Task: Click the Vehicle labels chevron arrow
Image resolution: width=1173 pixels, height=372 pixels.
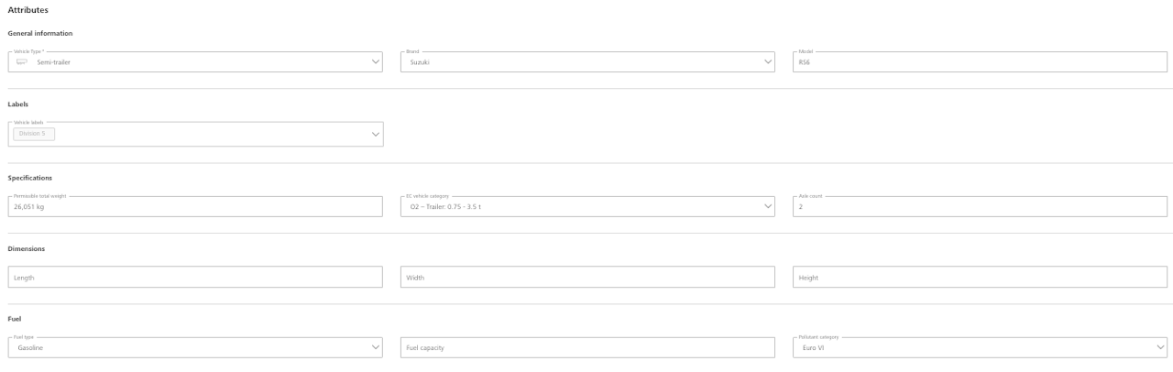Action: 376,135
